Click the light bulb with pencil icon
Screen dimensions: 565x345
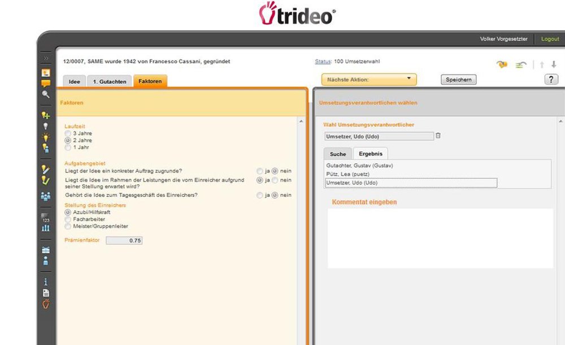click(46, 169)
